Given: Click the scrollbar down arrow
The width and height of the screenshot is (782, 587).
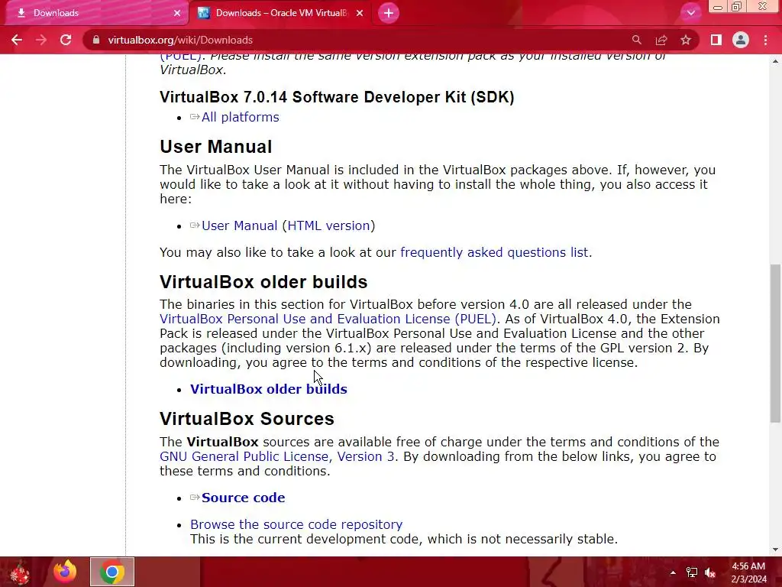Looking at the screenshot, I should 775,550.
